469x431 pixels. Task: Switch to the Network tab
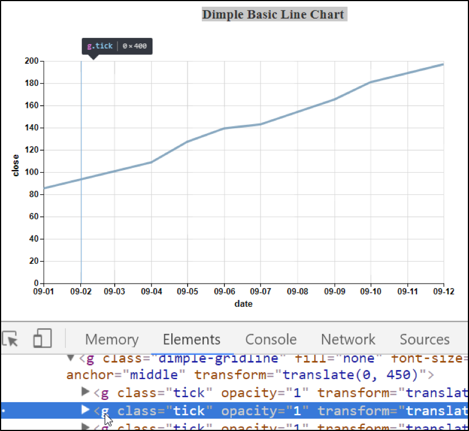coord(348,339)
